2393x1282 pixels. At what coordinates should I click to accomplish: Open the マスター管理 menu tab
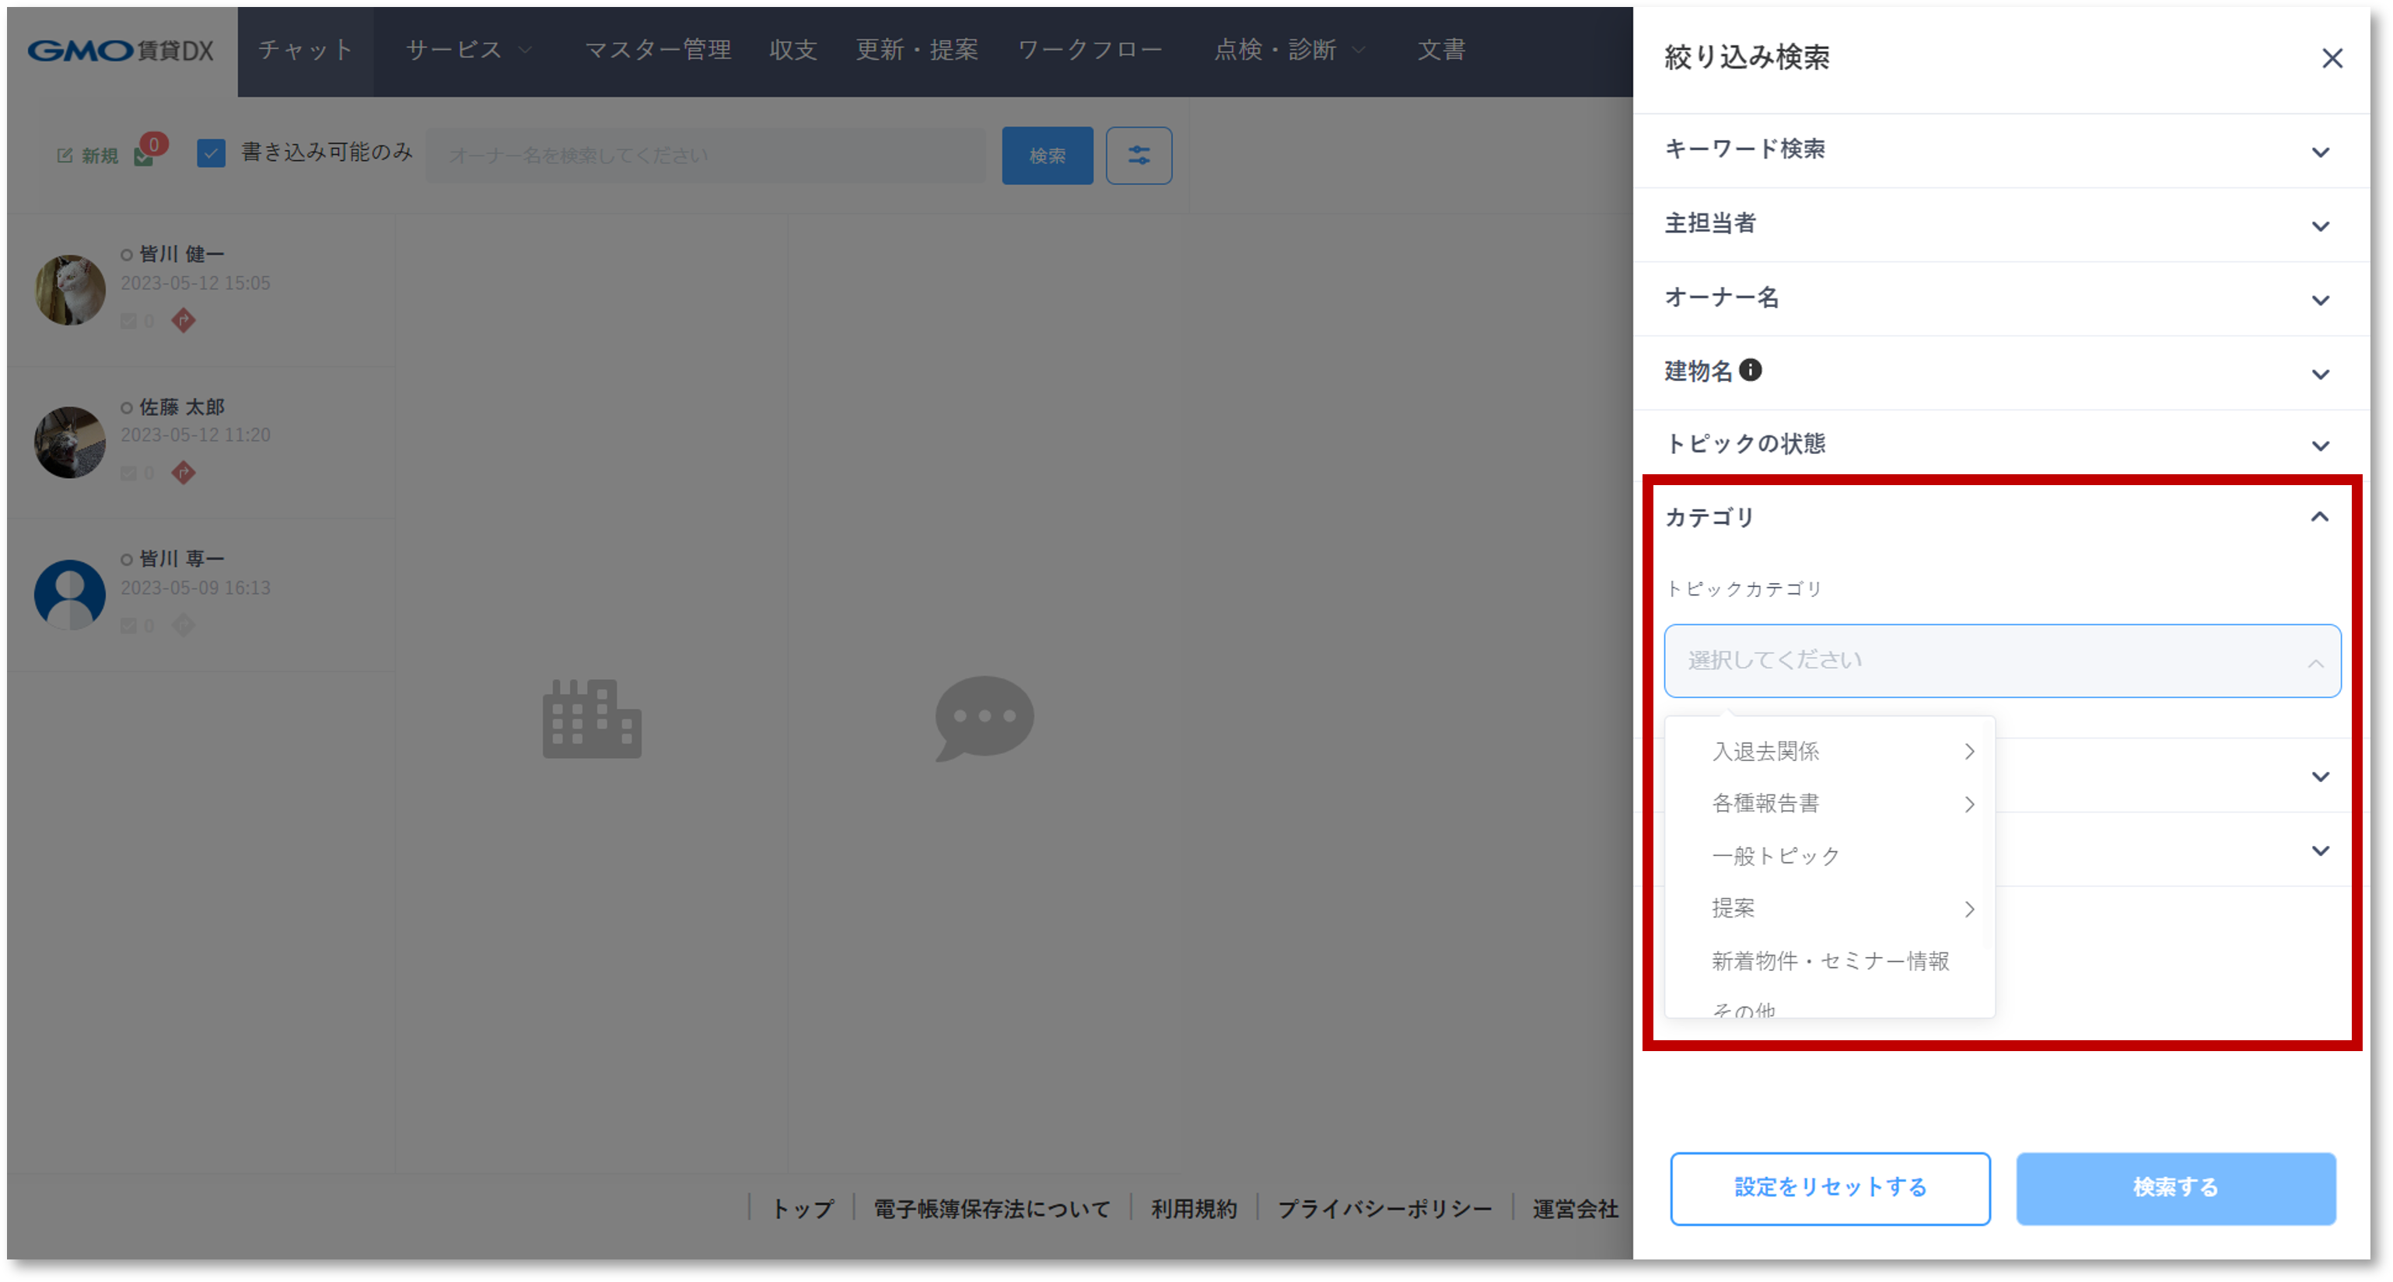pos(658,50)
